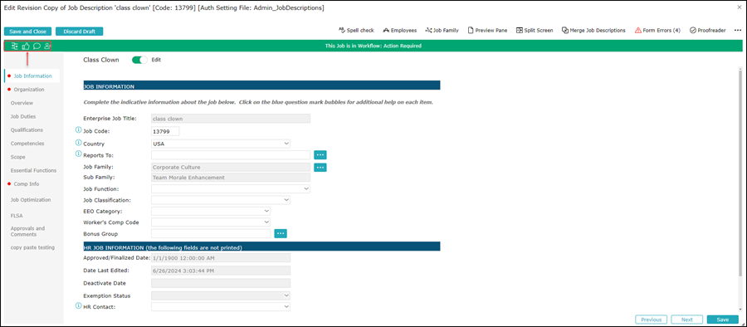Image resolution: width=747 pixels, height=327 pixels.
Task: Open the Overview section
Action: tap(22, 102)
